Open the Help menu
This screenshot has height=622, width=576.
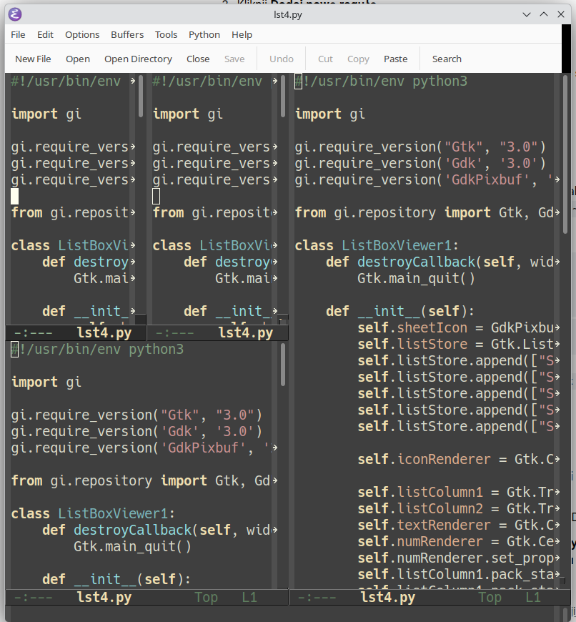pyautogui.click(x=242, y=35)
